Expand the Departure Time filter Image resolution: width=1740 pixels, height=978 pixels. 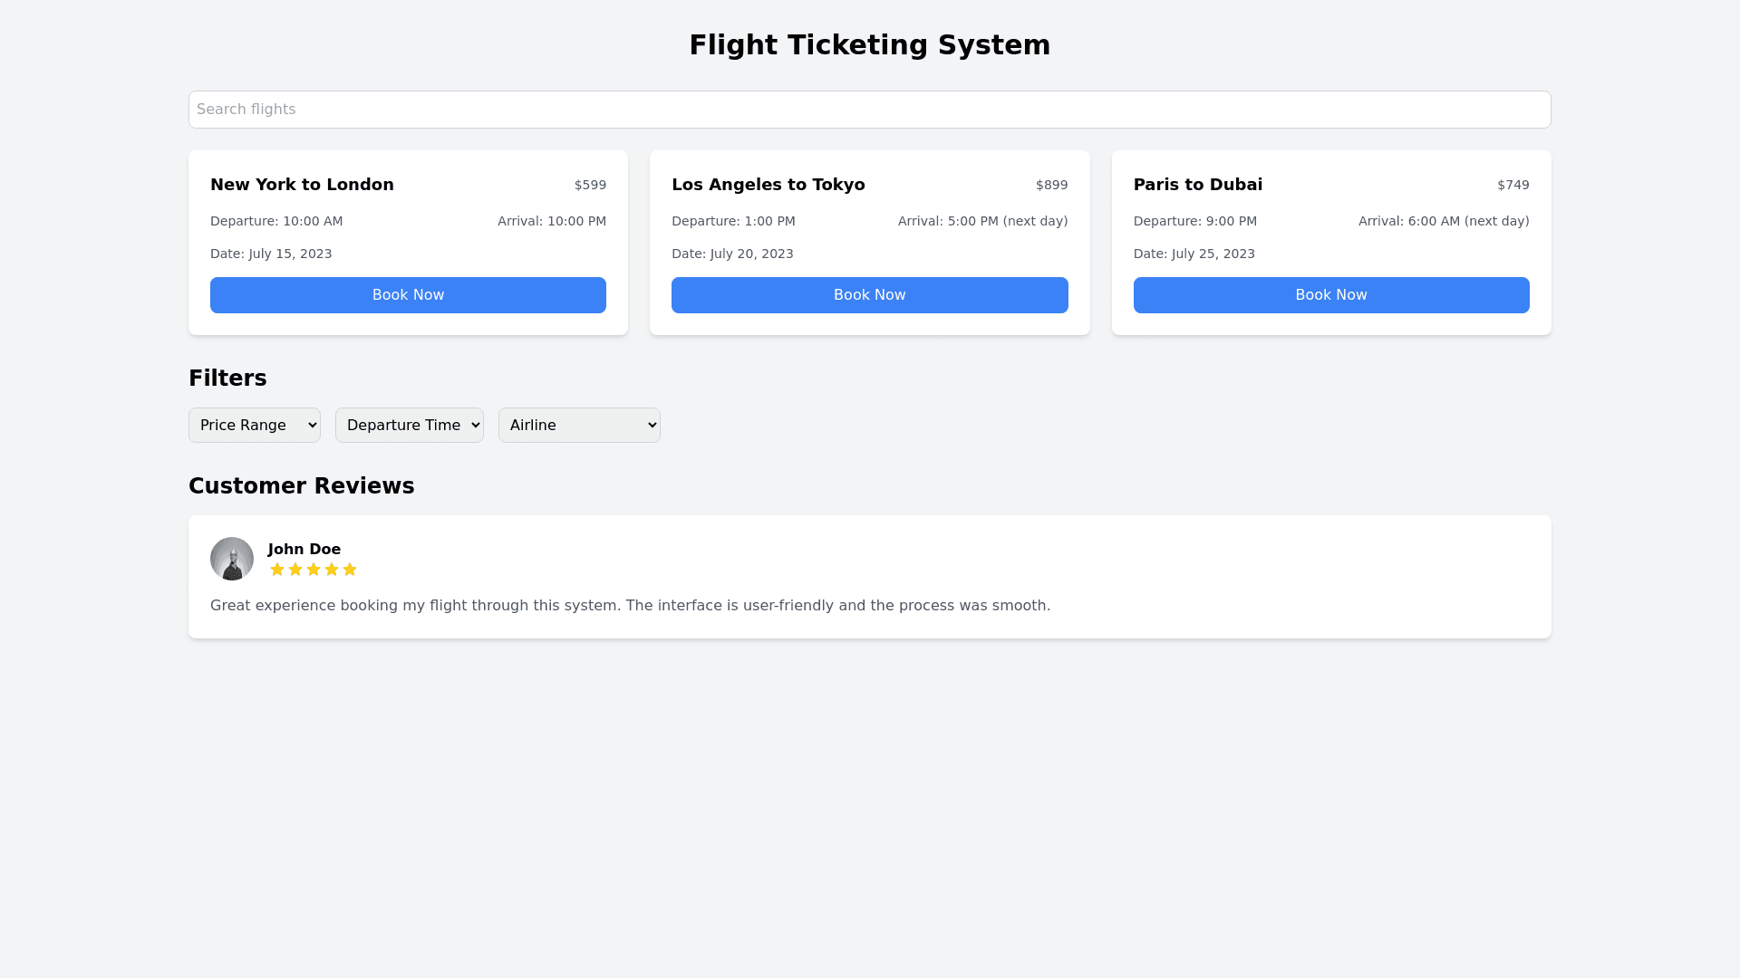(x=410, y=426)
